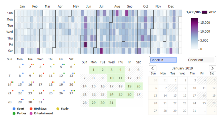
Task: Choose January 23 in booking calendar
Action: (x=182, y=103)
